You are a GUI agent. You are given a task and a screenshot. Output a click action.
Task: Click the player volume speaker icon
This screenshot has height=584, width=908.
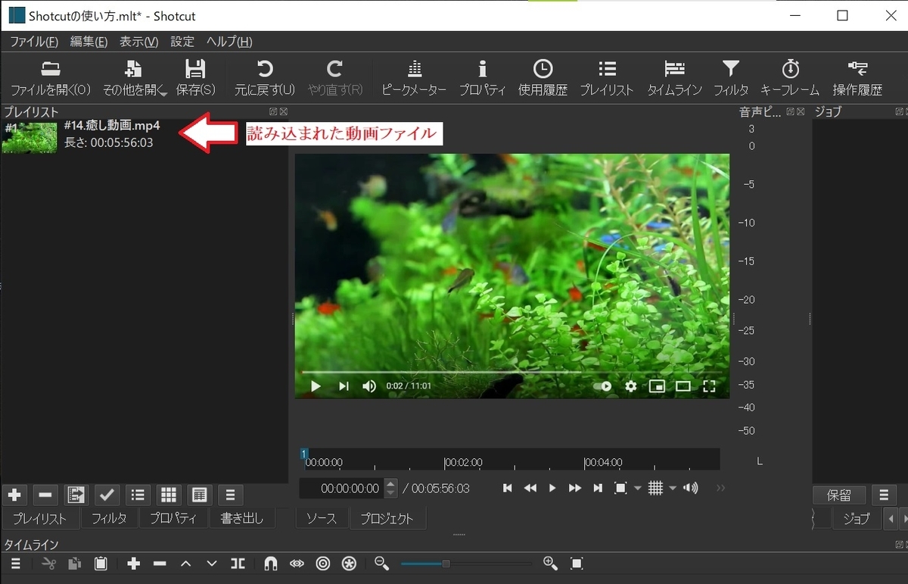pos(690,488)
